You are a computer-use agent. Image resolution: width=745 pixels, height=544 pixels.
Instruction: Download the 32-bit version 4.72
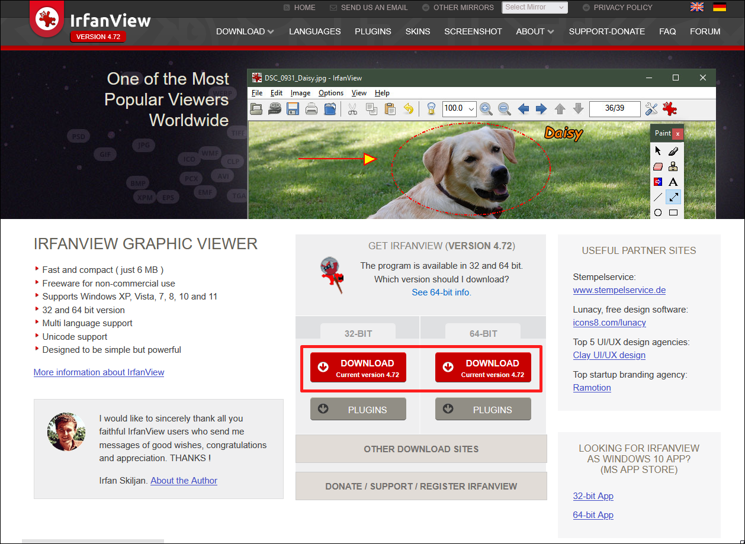358,368
